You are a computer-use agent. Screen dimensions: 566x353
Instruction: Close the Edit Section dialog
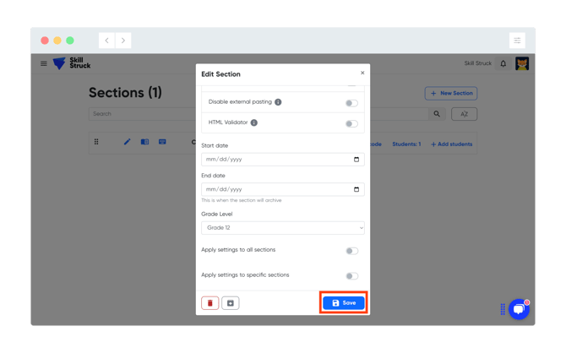362,73
